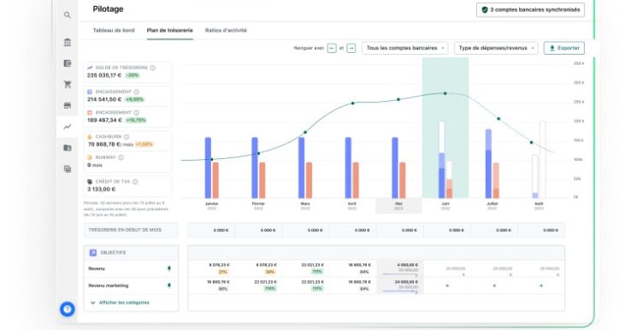Click the 21% badge in Revenu row
The height and width of the screenshot is (330, 631).
223,272
